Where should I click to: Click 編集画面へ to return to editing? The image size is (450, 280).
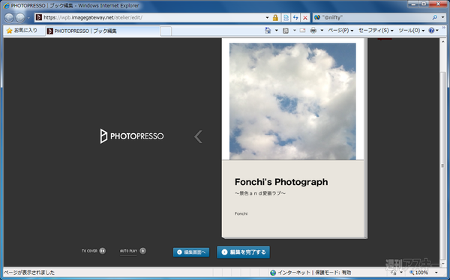tap(191, 252)
